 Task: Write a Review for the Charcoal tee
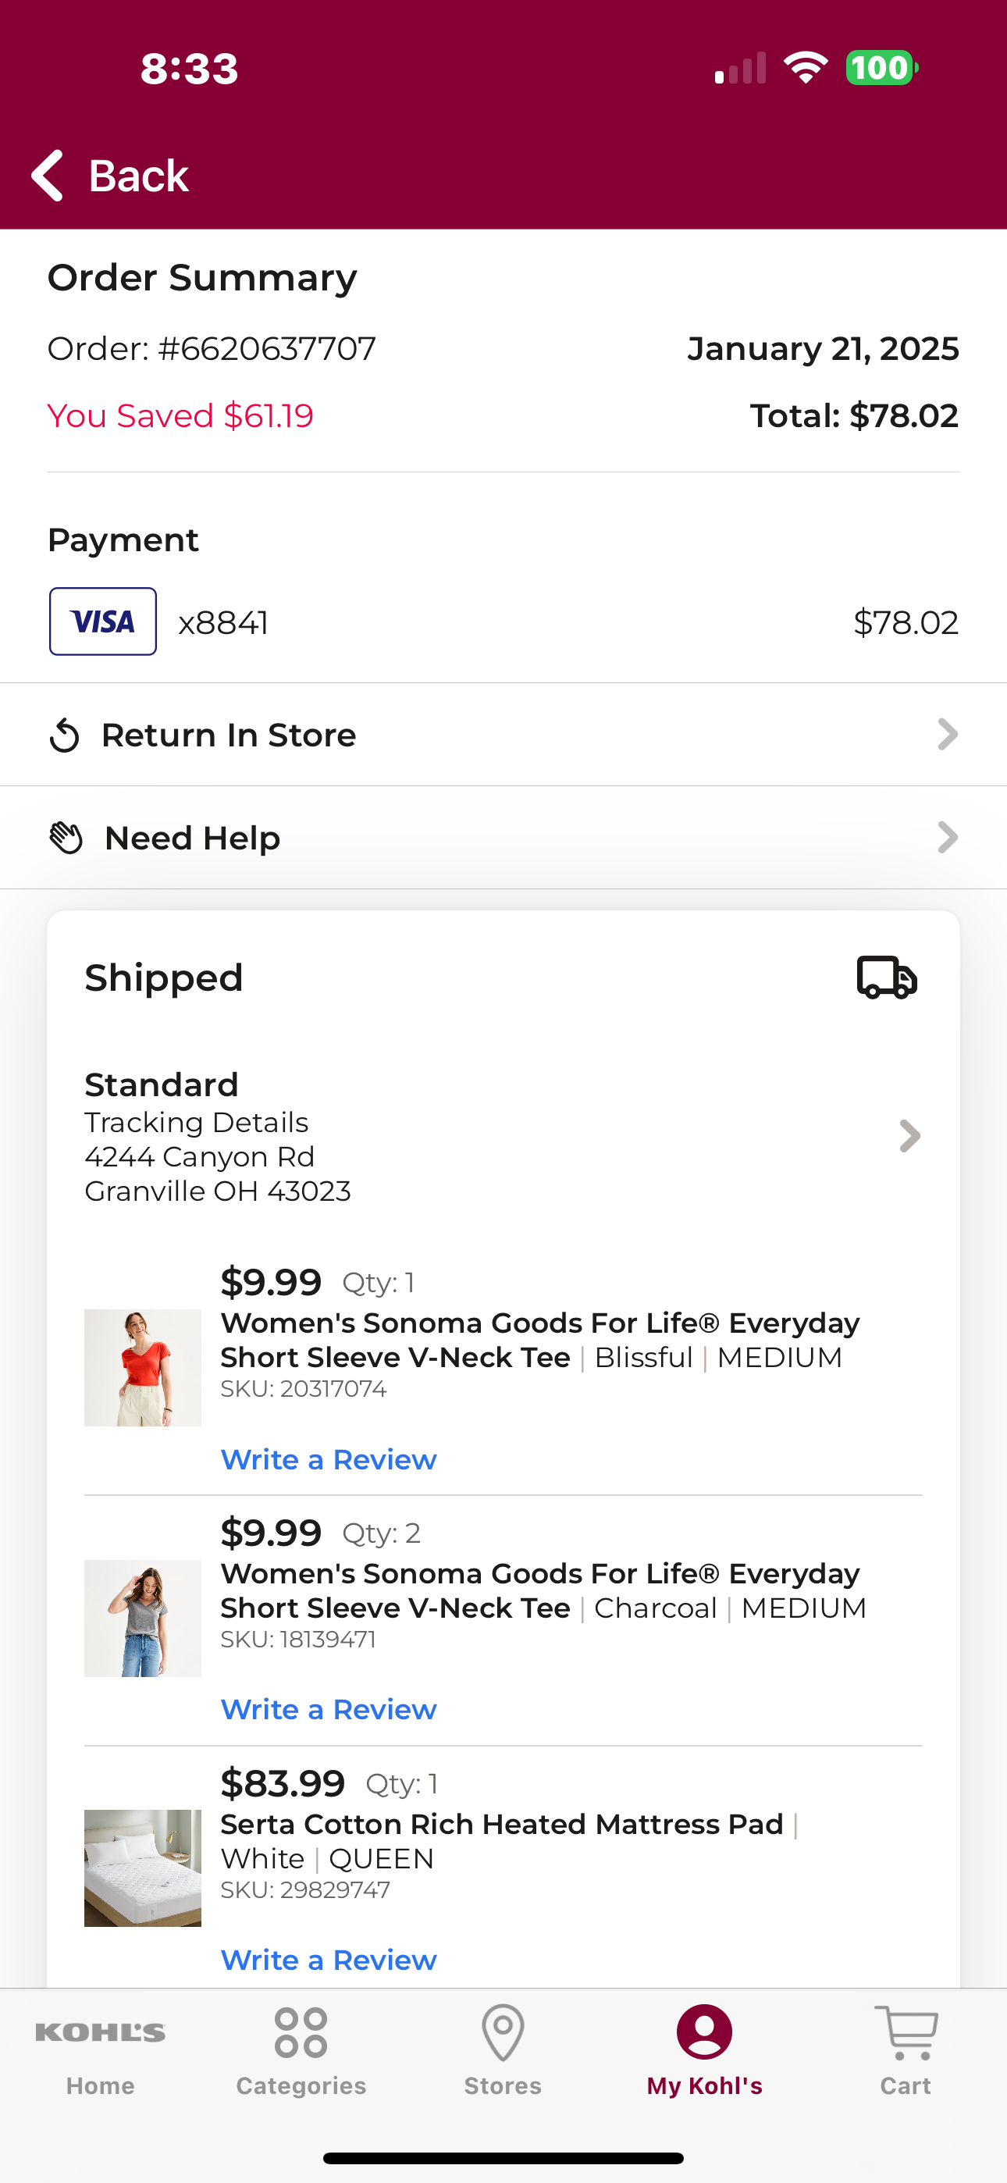click(329, 1709)
